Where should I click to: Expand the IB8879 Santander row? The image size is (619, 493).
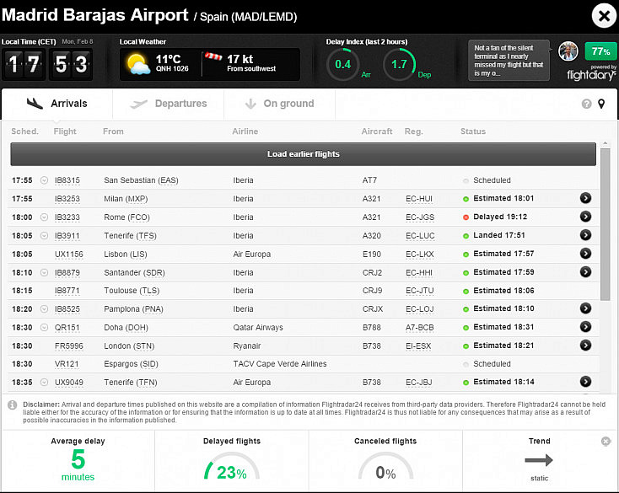point(44,272)
